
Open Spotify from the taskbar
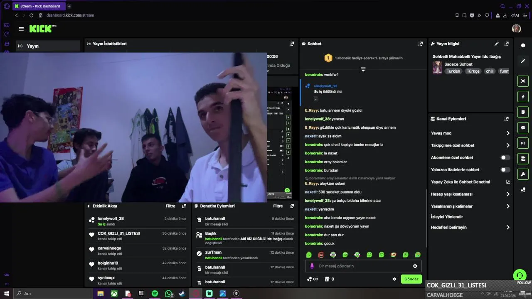point(155,294)
